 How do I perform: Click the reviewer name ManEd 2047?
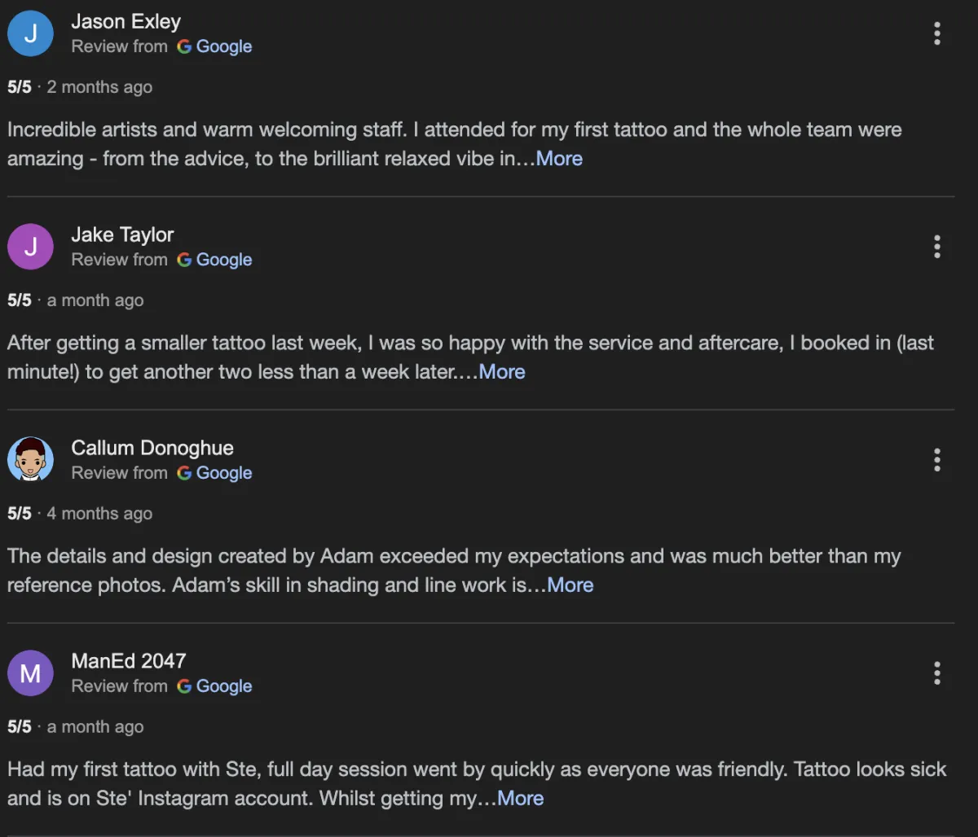pos(129,662)
